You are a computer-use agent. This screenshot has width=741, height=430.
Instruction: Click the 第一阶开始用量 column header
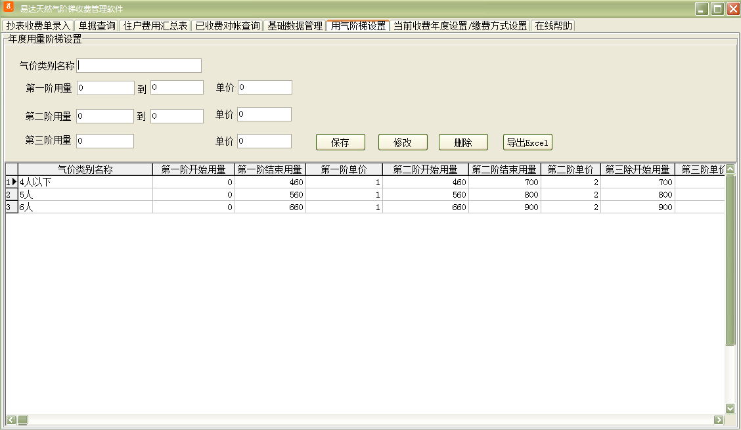point(194,169)
